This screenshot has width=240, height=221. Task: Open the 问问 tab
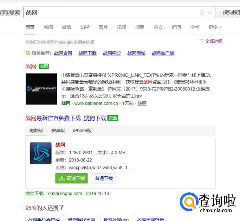(x=176, y=27)
